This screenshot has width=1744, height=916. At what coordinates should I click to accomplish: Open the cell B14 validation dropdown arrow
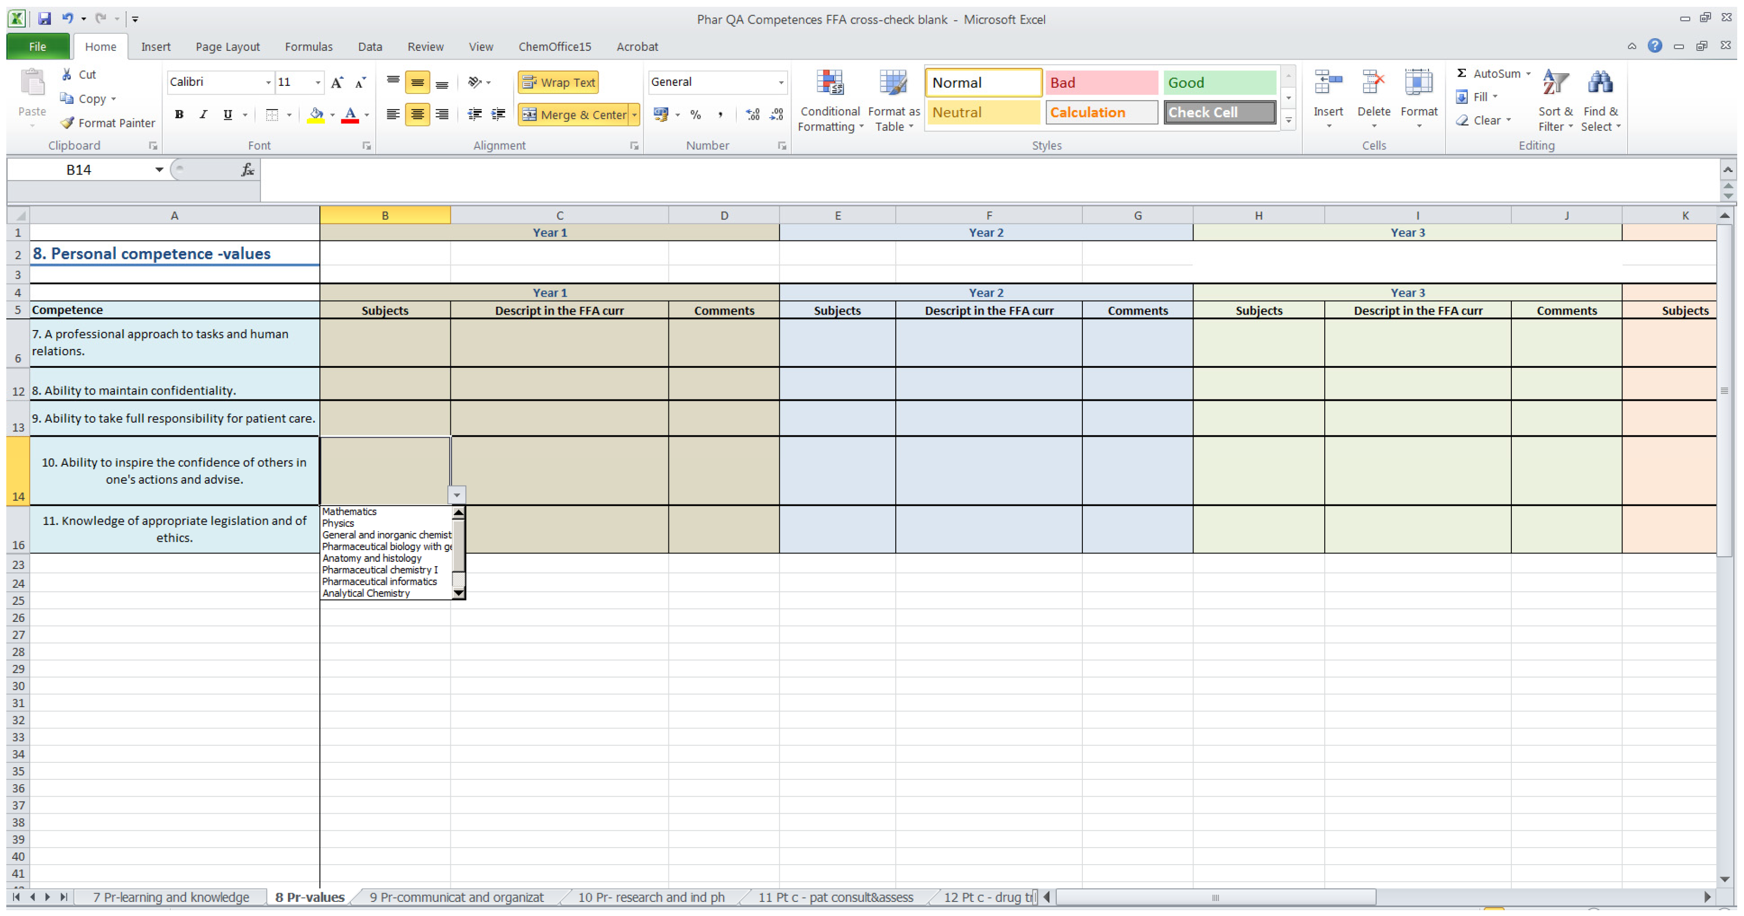tap(457, 495)
